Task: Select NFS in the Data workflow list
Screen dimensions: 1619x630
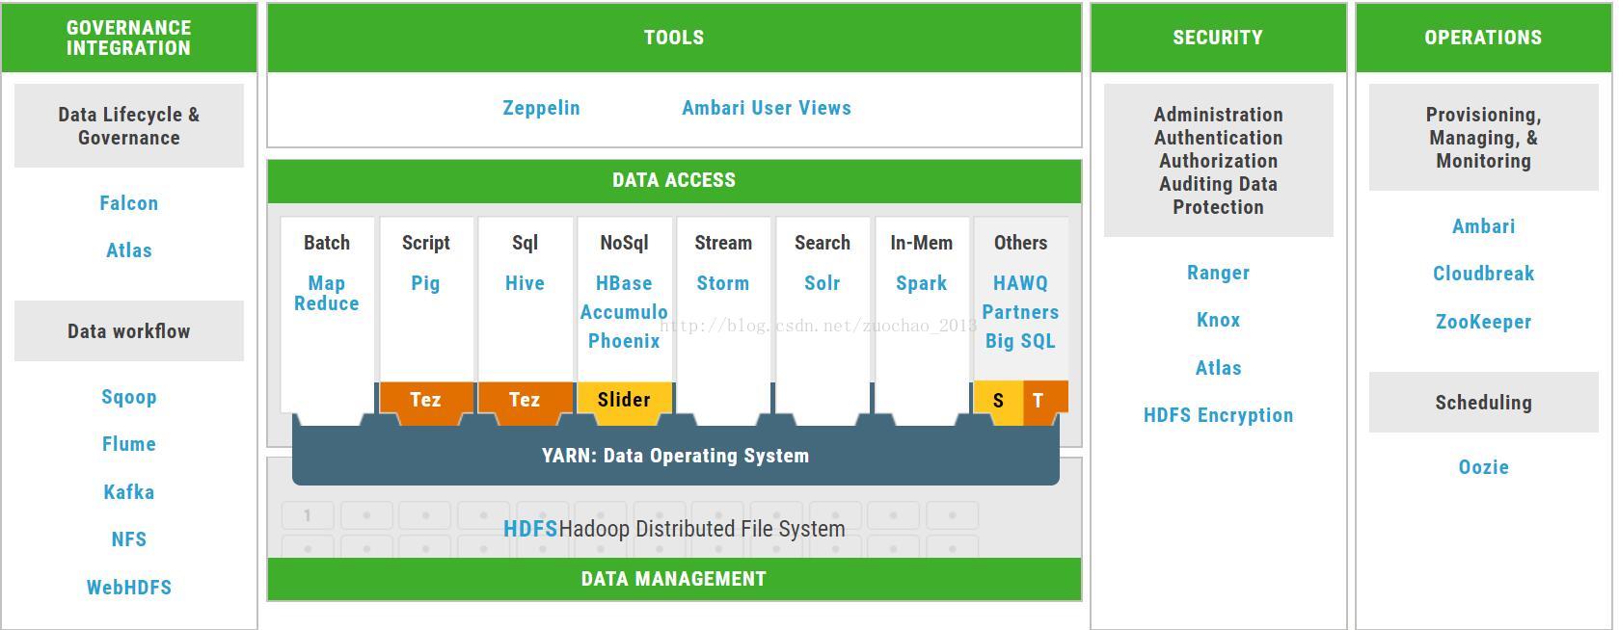Action: pyautogui.click(x=128, y=539)
